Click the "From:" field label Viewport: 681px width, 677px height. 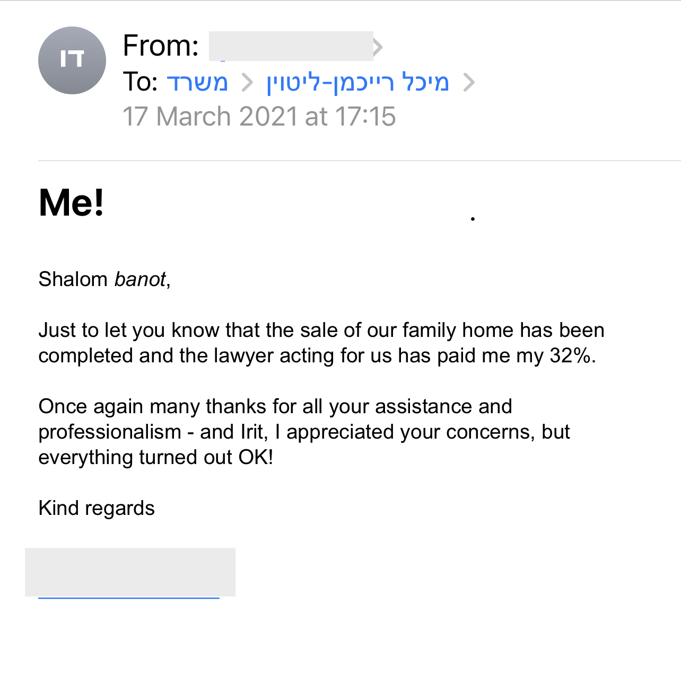point(161,46)
